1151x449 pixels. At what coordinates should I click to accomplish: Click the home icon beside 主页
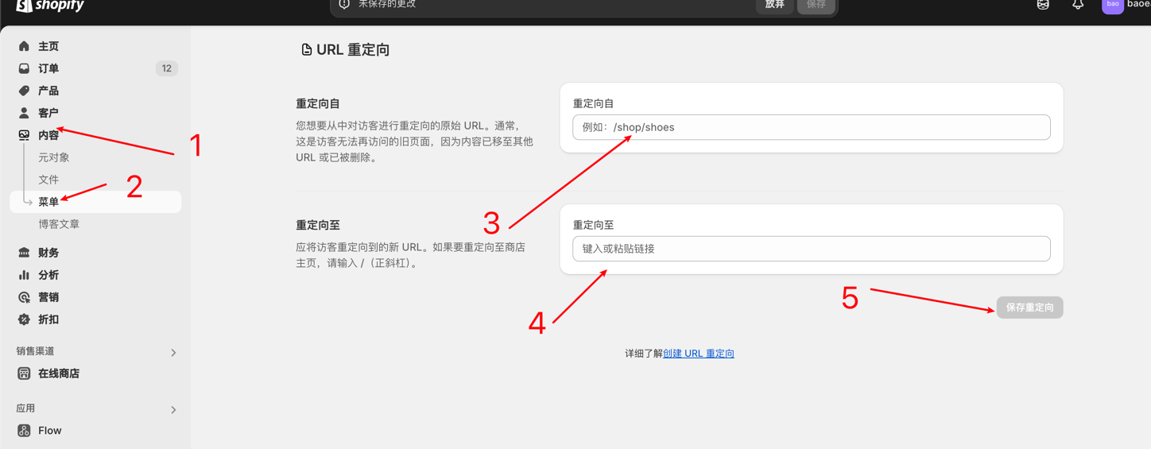tap(24, 46)
